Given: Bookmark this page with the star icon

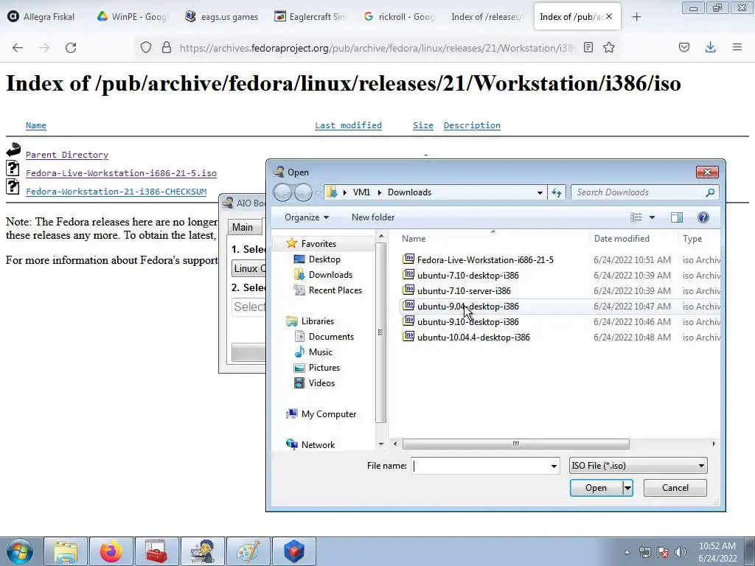Looking at the screenshot, I should click(x=609, y=47).
